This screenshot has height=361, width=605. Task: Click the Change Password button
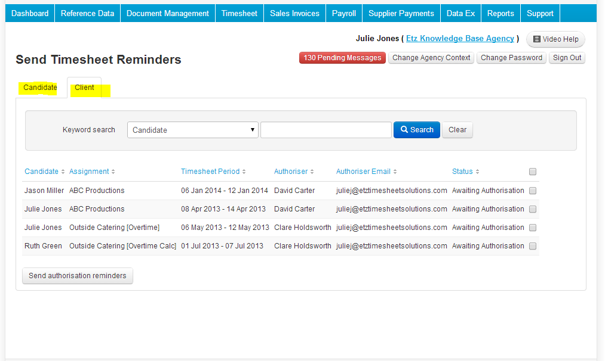[511, 58]
